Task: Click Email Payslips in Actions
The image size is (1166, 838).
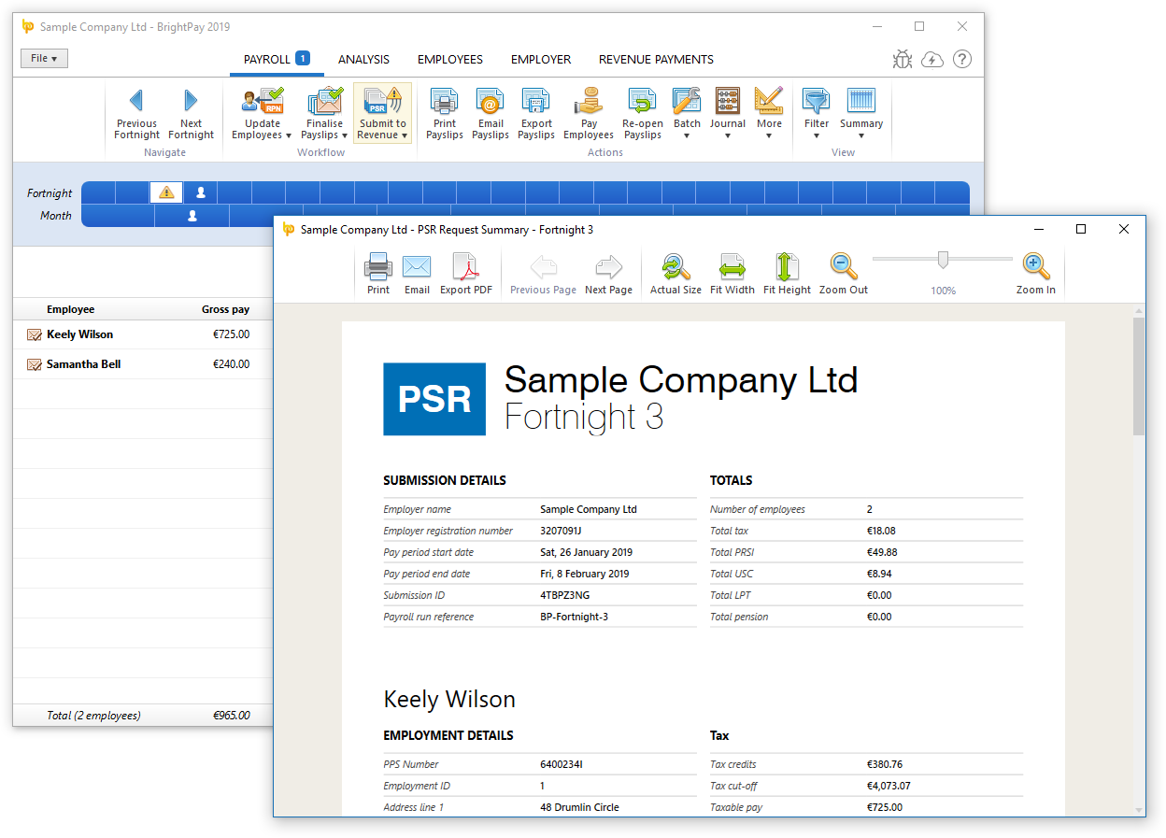Action: tap(491, 114)
